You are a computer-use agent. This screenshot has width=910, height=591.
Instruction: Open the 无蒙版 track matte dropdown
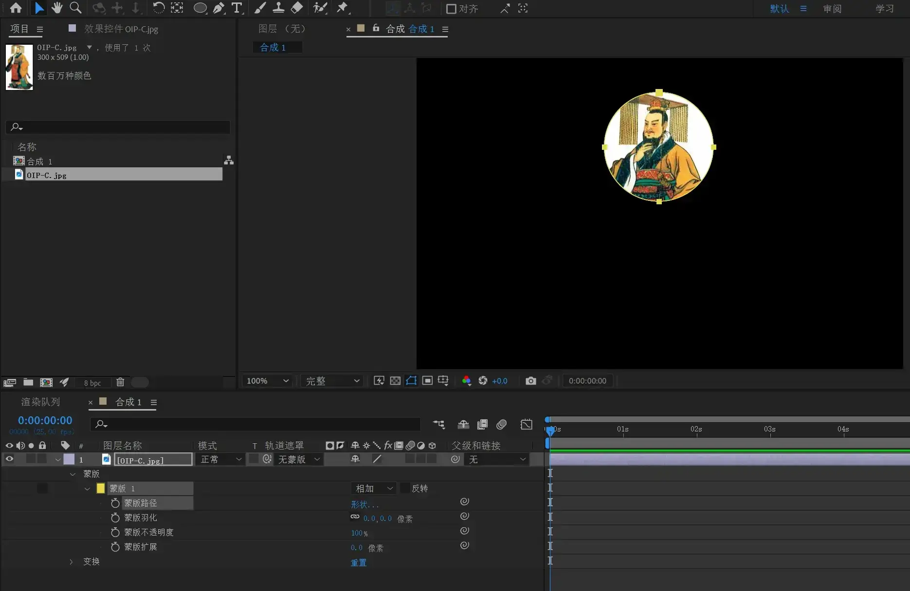(x=299, y=459)
